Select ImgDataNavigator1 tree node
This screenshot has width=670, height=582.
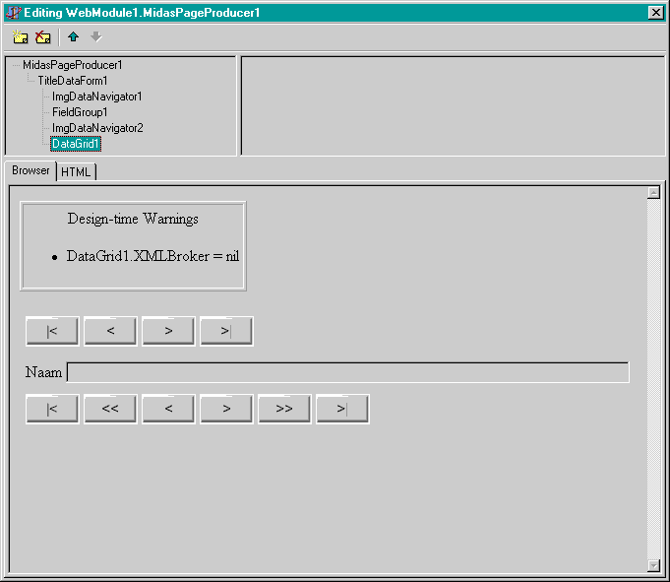[96, 97]
